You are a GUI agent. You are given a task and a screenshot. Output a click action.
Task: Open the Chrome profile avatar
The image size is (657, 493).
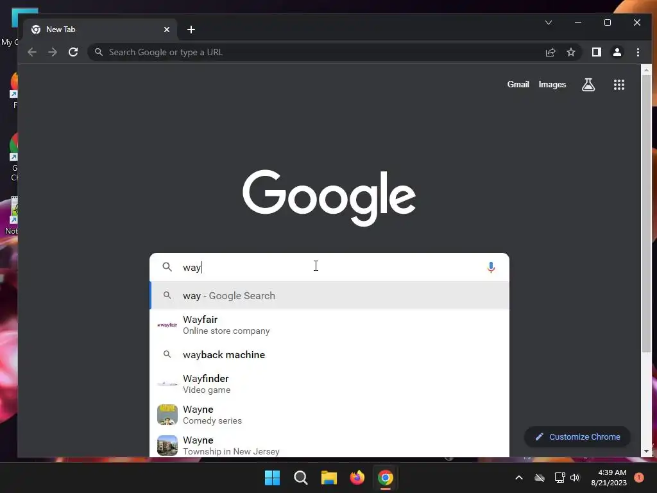[x=617, y=53]
